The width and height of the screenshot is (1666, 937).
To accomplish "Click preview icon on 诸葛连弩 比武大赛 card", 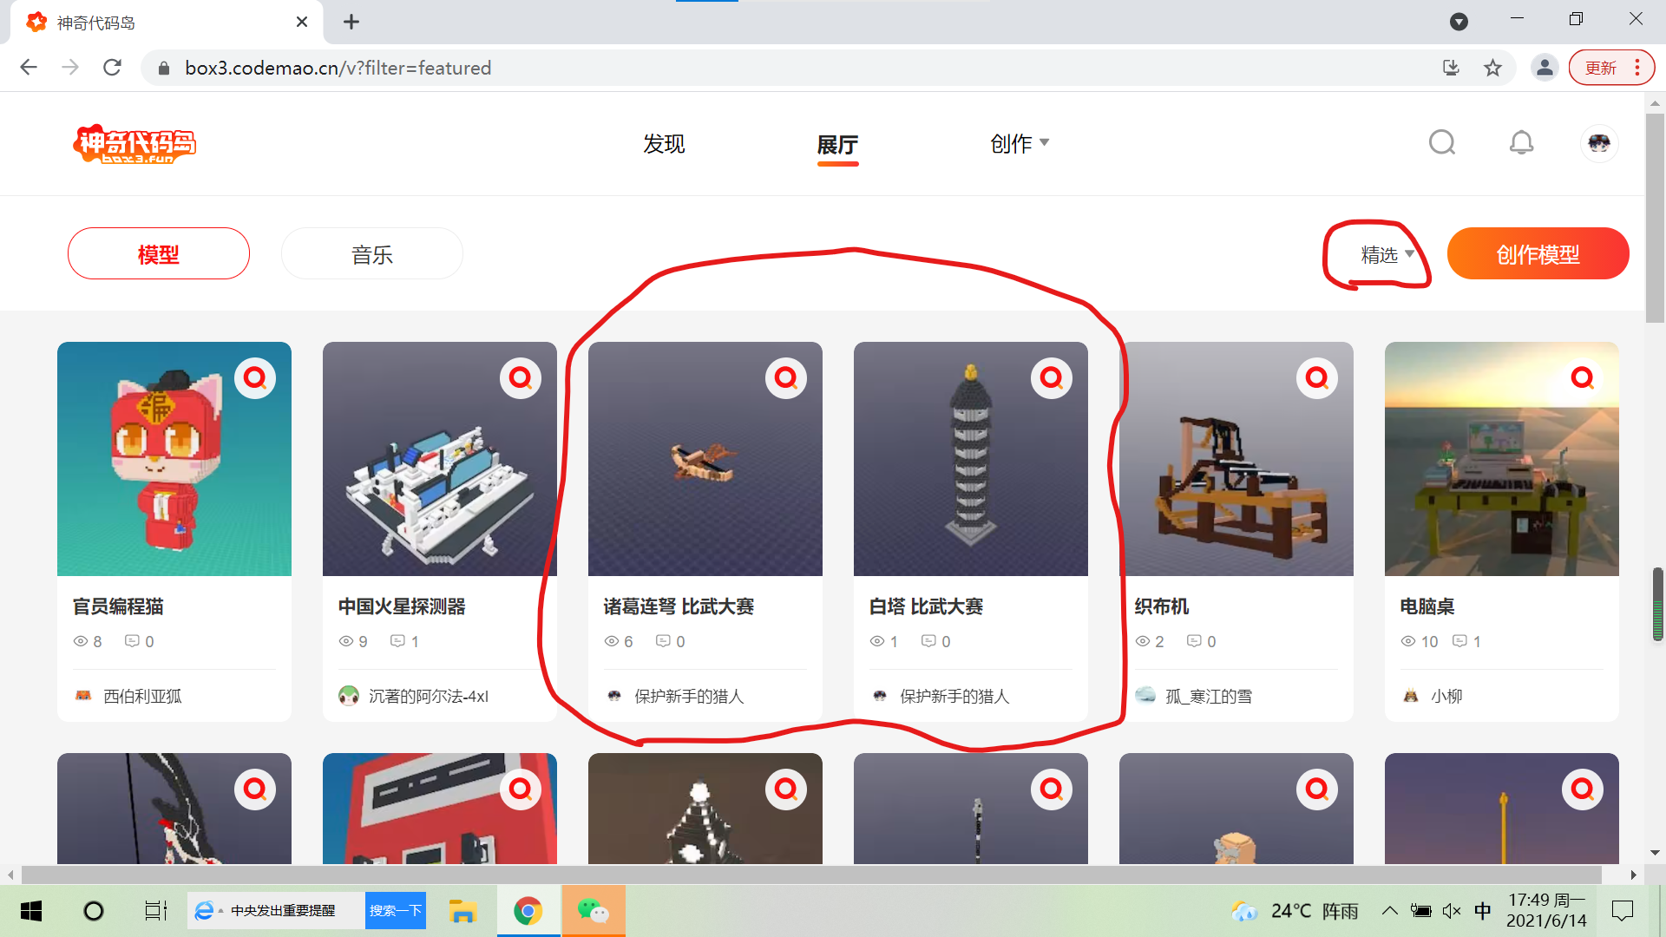I will pos(786,378).
